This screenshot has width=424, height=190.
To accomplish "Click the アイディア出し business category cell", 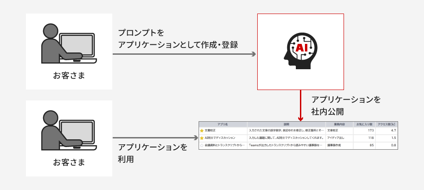I will [335, 138].
